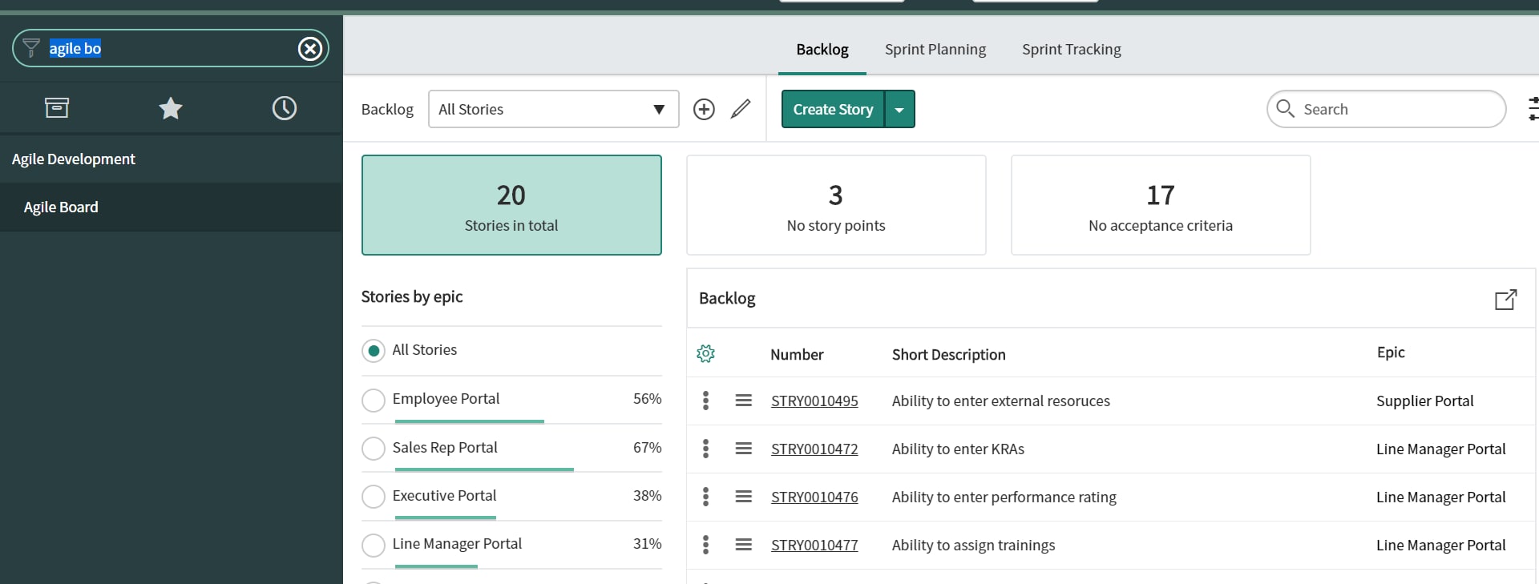Click 'Ability to enter external resources' description
Viewport: 1539px width, 584px height.
tap(1001, 401)
